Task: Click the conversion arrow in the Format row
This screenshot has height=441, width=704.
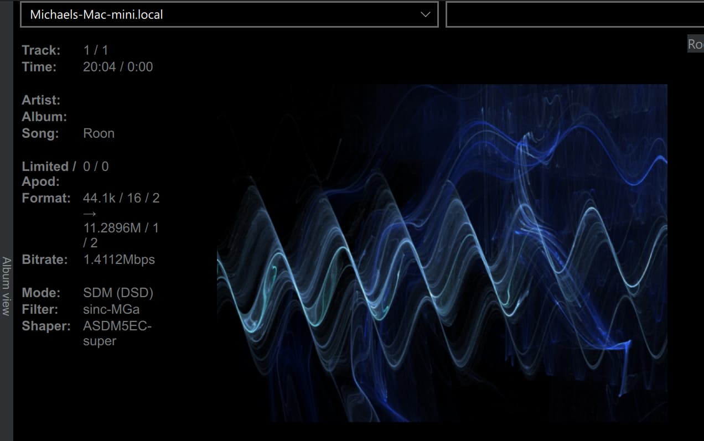Action: pyautogui.click(x=90, y=213)
